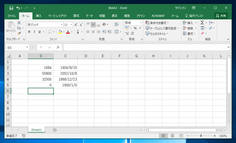Click the 共有 share button
Screen dimensions: 236x143
(x=221, y=16)
